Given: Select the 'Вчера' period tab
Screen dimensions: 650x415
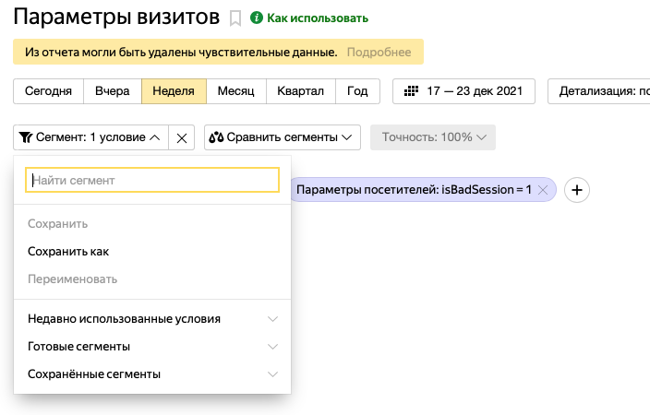Looking at the screenshot, I should [113, 91].
